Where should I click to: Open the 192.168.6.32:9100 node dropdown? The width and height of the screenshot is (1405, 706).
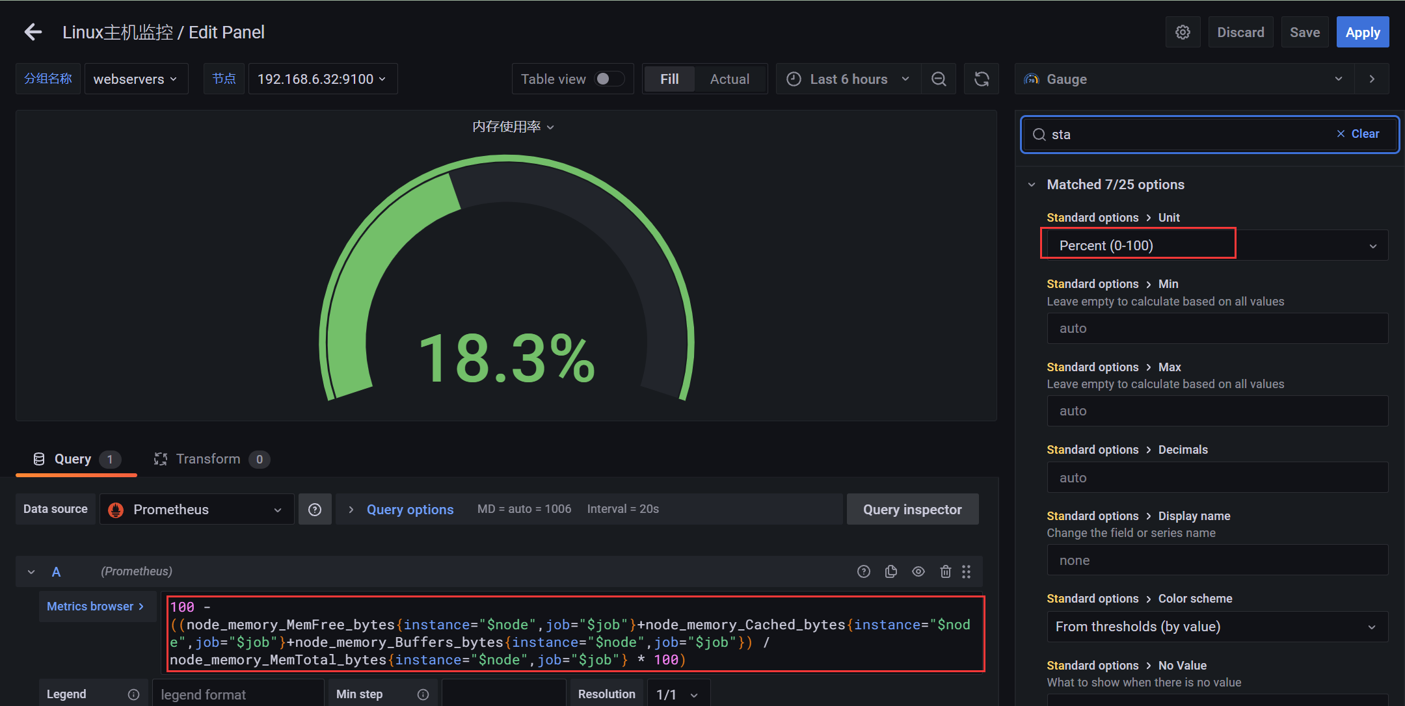(x=323, y=79)
